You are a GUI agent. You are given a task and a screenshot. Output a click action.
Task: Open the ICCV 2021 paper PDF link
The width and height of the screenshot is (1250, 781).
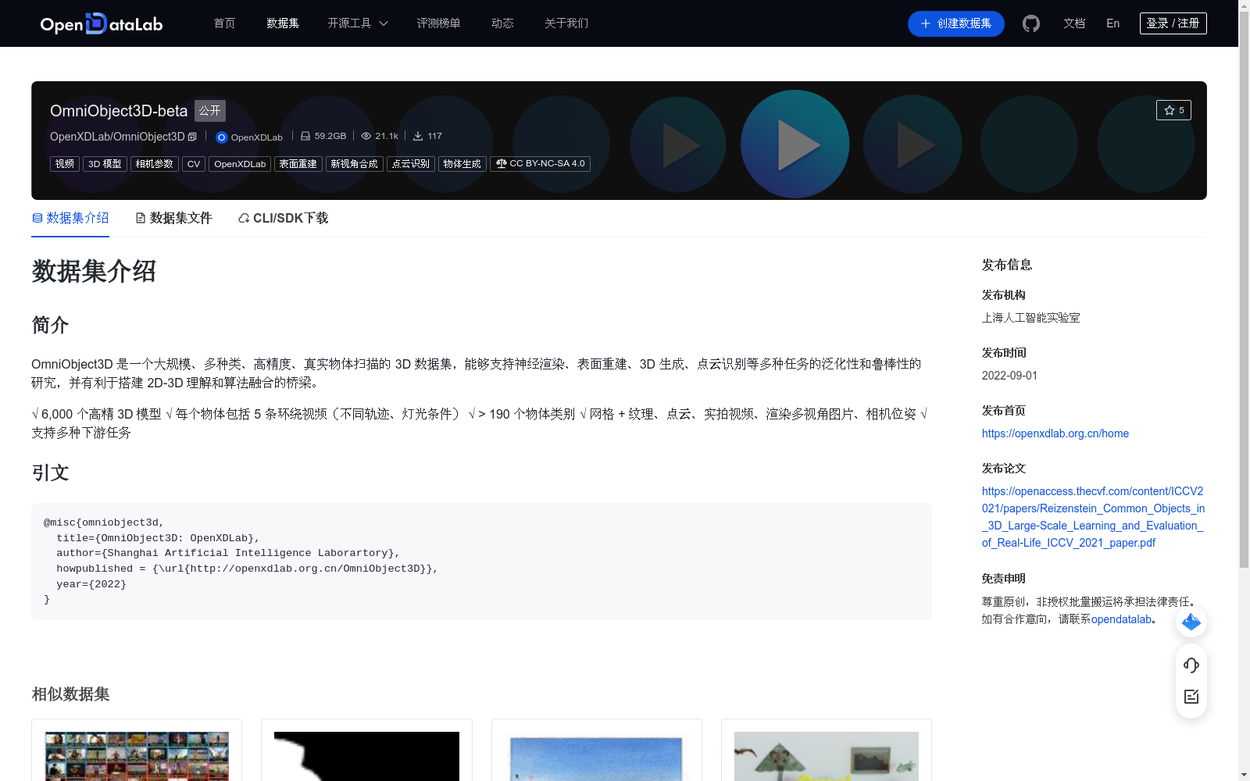pyautogui.click(x=1093, y=517)
